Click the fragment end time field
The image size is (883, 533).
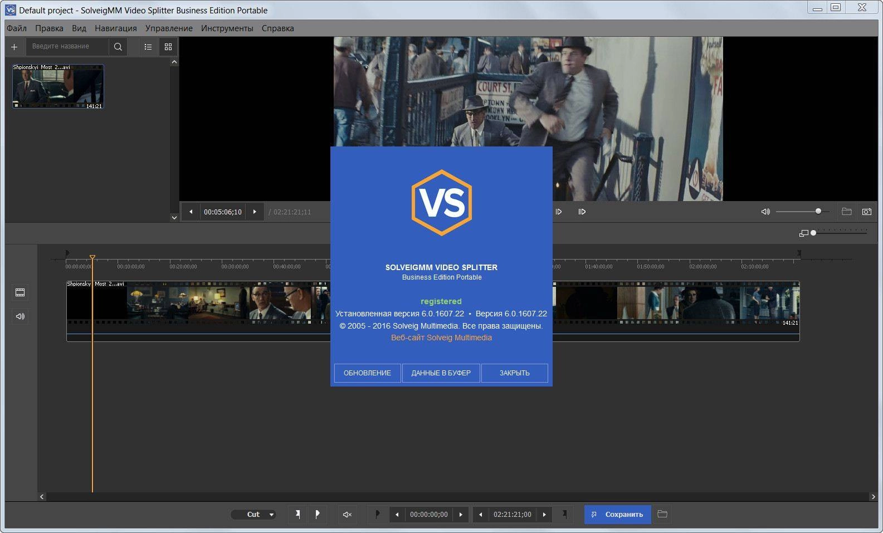pyautogui.click(x=513, y=515)
